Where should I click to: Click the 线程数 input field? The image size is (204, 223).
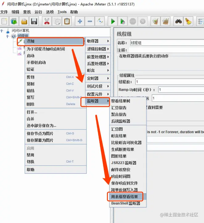coord(169,82)
